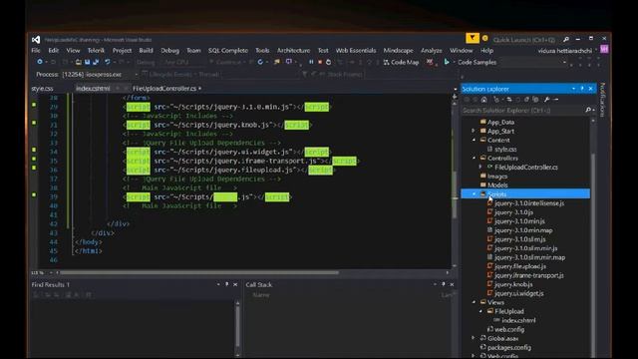Select jquery-3.1.0.intellisense.js in Solution Explorer
The height and width of the screenshot is (359, 638).
(529, 203)
